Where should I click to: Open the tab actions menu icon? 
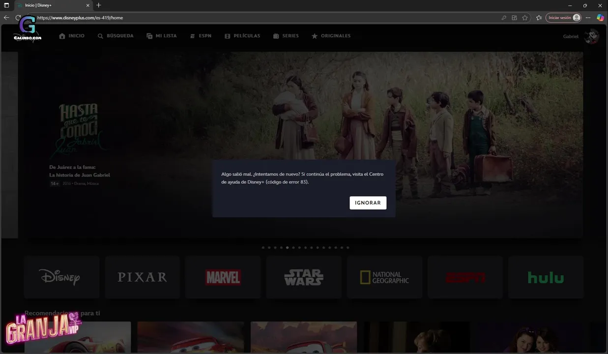6,5
